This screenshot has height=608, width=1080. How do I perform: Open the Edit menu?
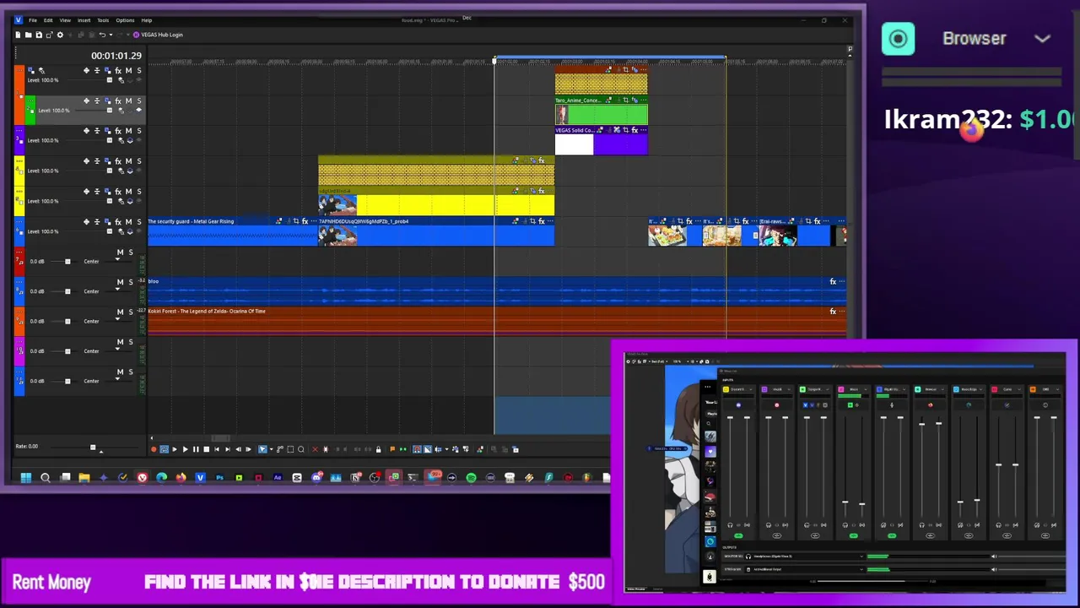[48, 20]
